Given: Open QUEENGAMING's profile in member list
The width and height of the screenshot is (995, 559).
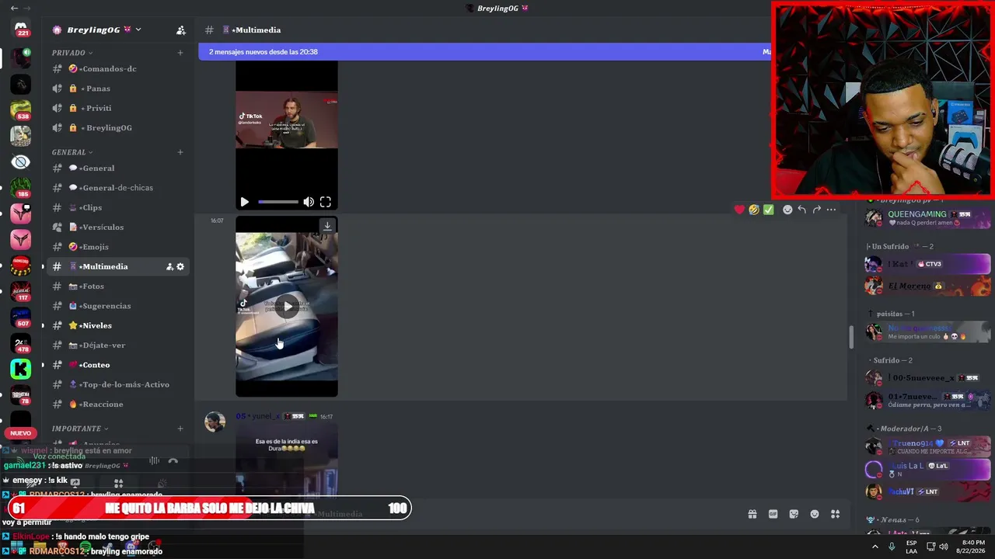Looking at the screenshot, I should click(928, 218).
